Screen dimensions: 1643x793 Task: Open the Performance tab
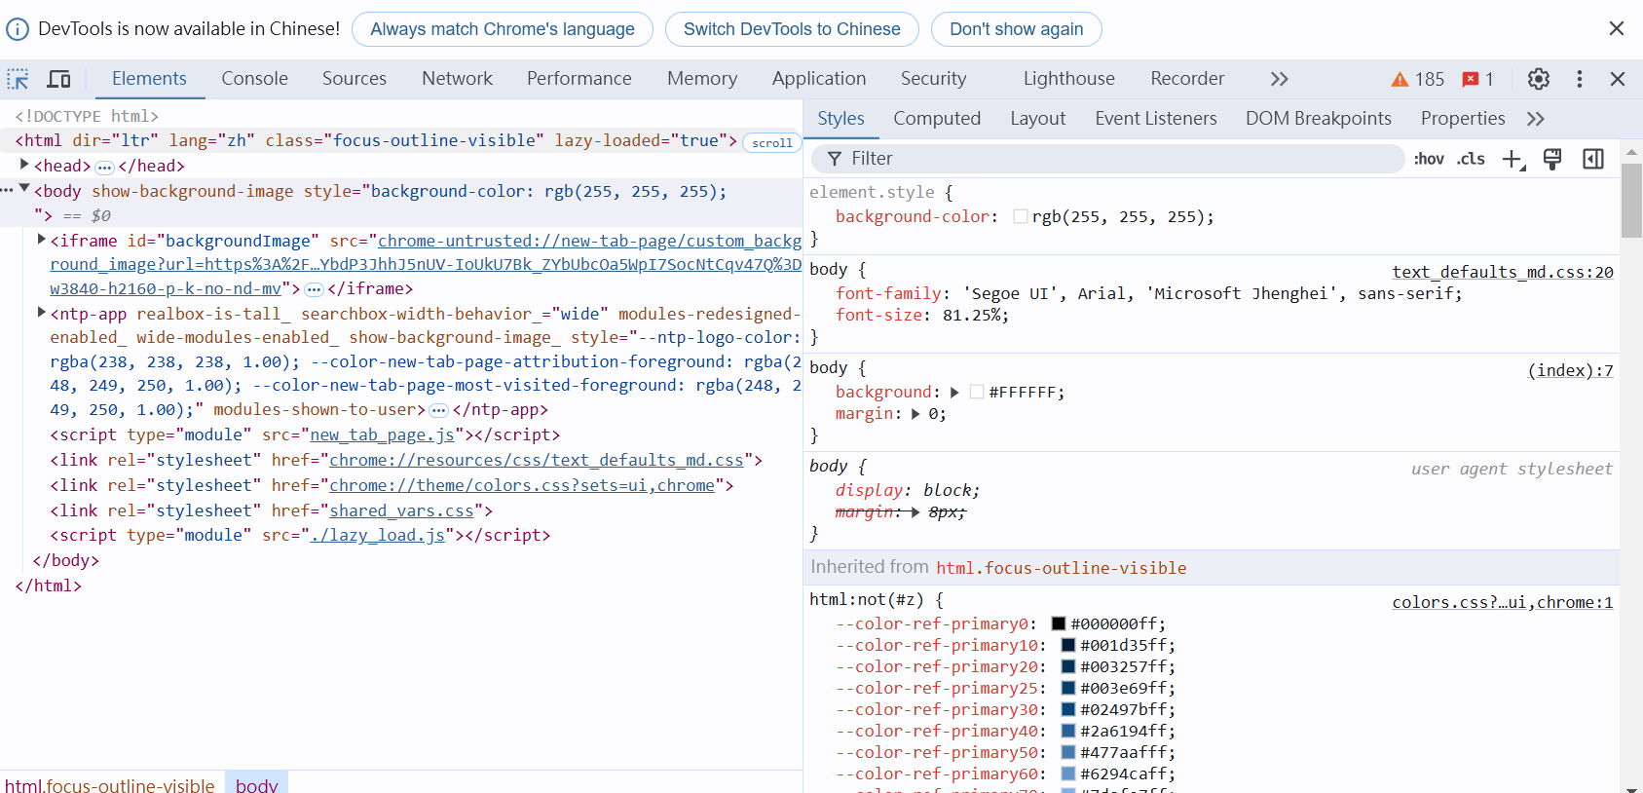[579, 79]
